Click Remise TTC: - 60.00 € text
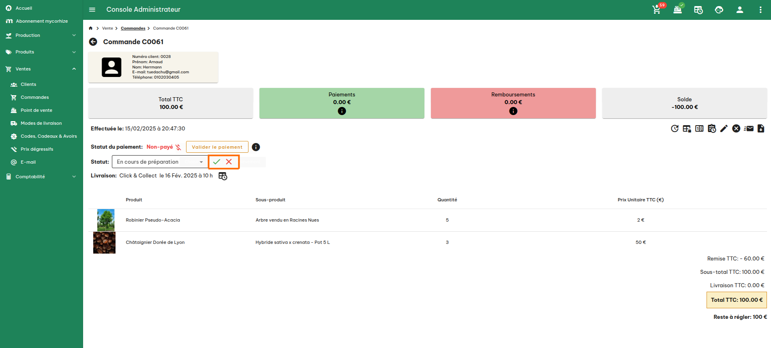The width and height of the screenshot is (771, 348). (x=736, y=258)
